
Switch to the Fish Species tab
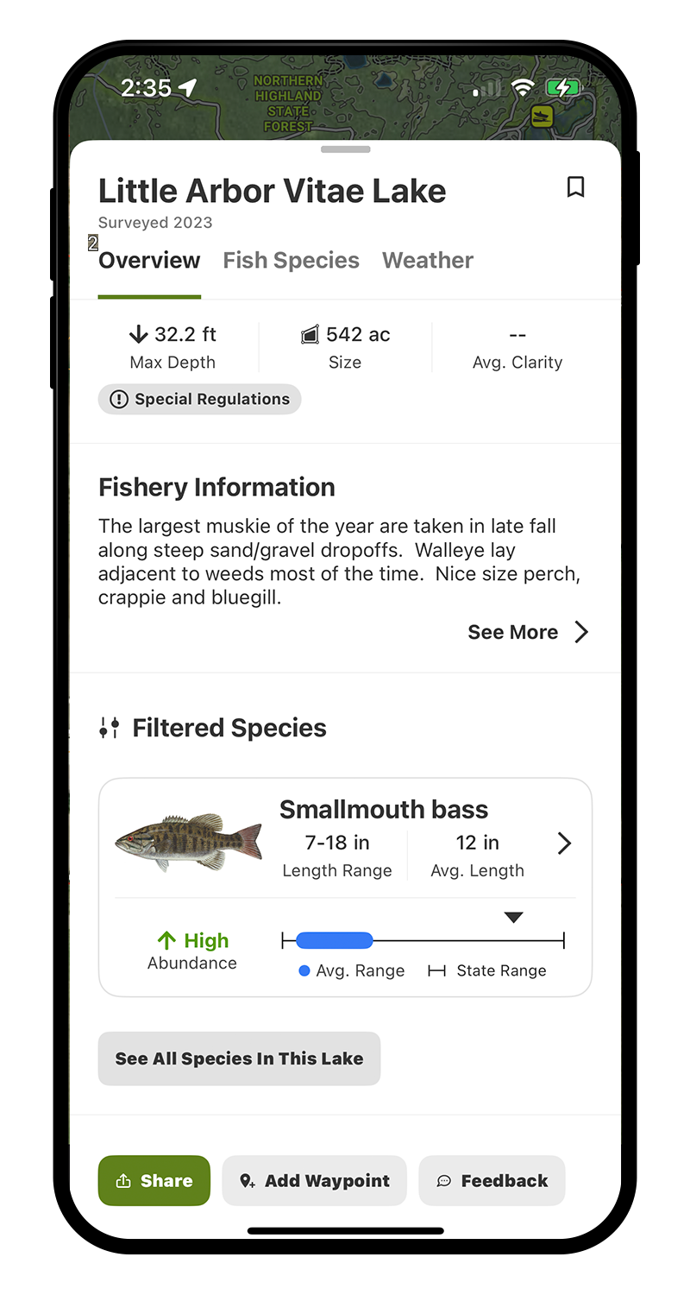pos(291,261)
